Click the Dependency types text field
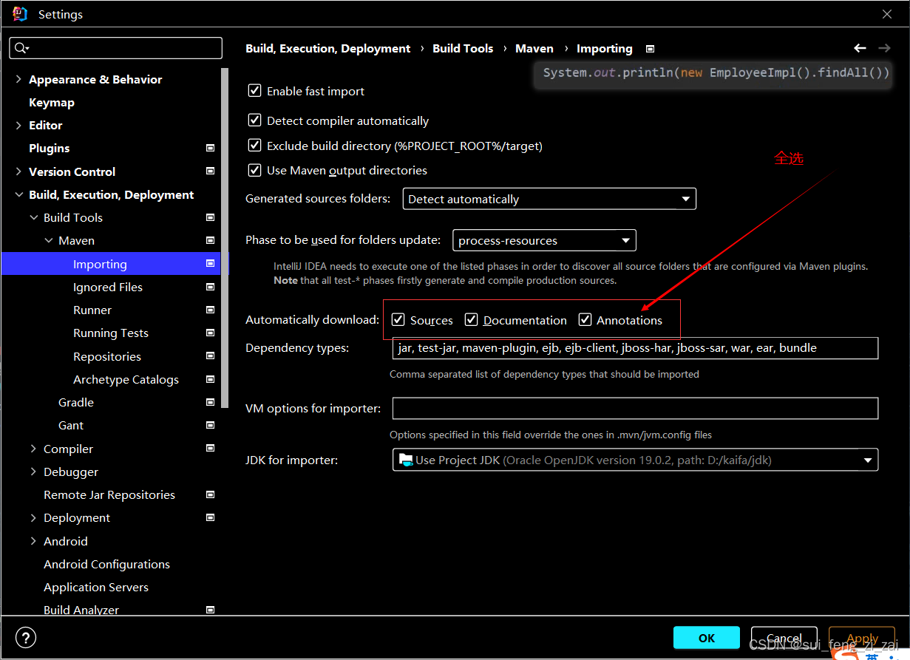This screenshot has width=910, height=660. (x=635, y=348)
